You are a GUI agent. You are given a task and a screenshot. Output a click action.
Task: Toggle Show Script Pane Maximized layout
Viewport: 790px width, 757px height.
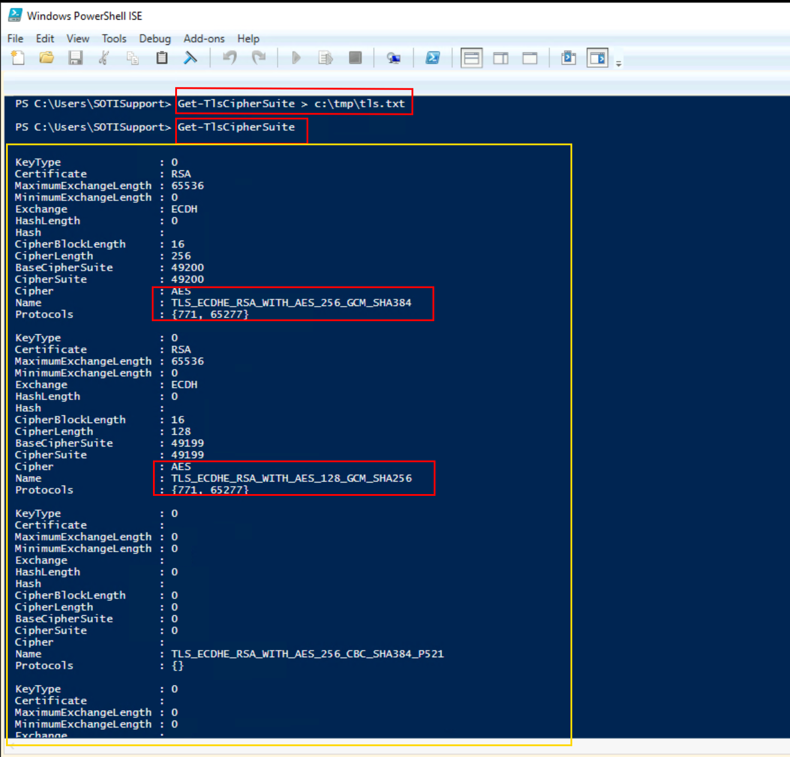tap(530, 58)
